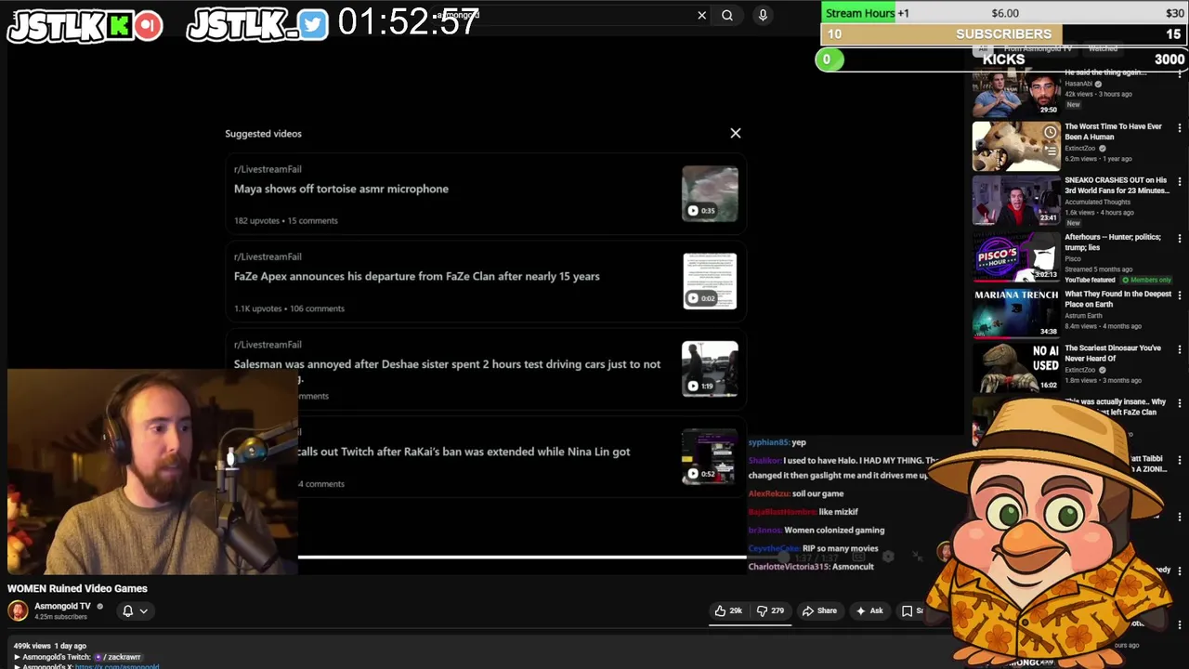Click the Kick record icon in overlay
The height and width of the screenshot is (669, 1189).
(x=148, y=25)
